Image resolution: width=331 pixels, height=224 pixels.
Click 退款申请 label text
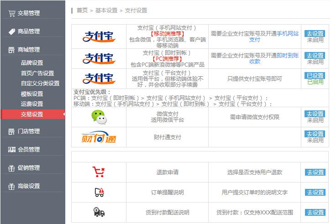168,172
